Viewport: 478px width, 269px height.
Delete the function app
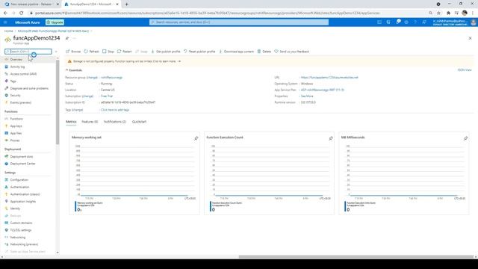tap(264, 52)
